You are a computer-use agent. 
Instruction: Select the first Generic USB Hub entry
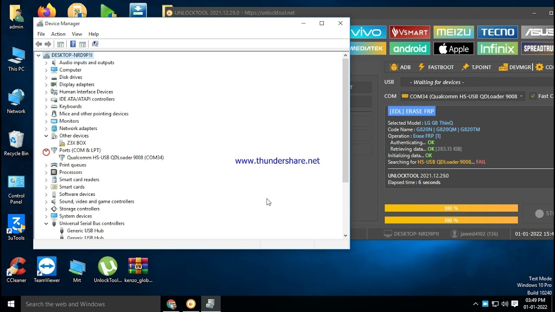click(x=85, y=231)
